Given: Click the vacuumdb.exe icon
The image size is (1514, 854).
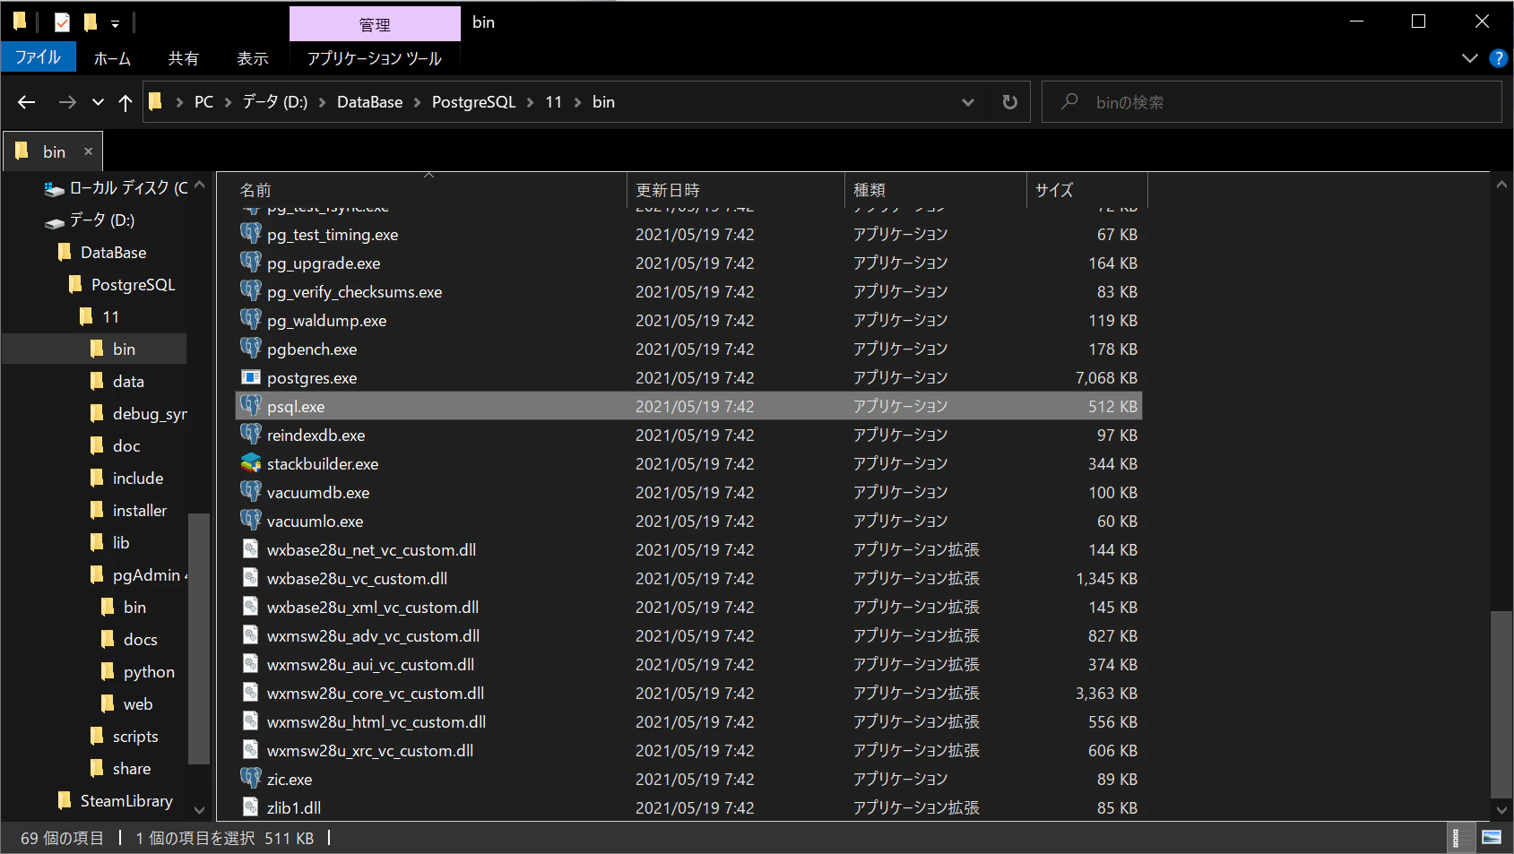Looking at the screenshot, I should tap(251, 492).
